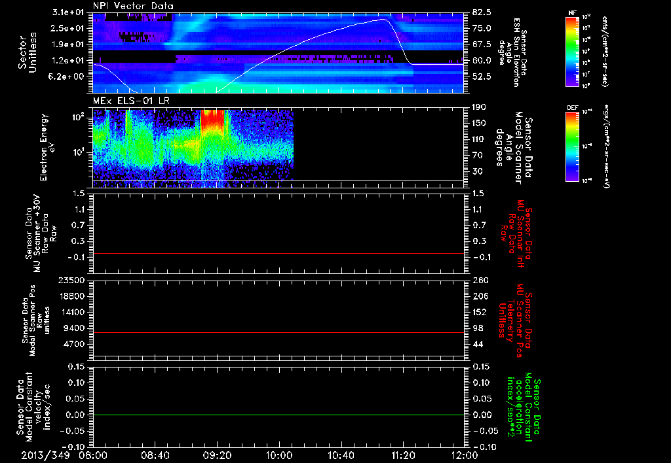Click the '82.5' elevation angle tick
The image size is (671, 463).
(482, 12)
